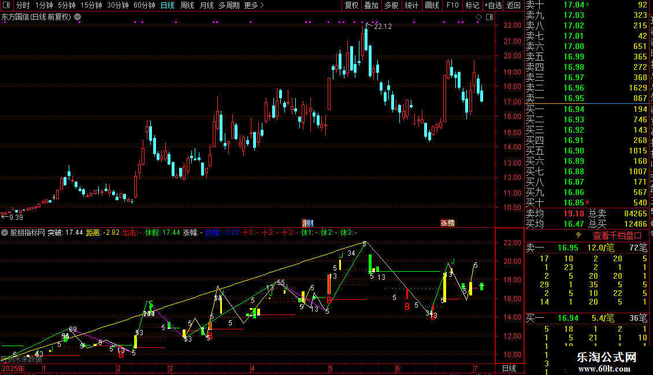Select the 买一 price 16.94 row

[x=587, y=109]
